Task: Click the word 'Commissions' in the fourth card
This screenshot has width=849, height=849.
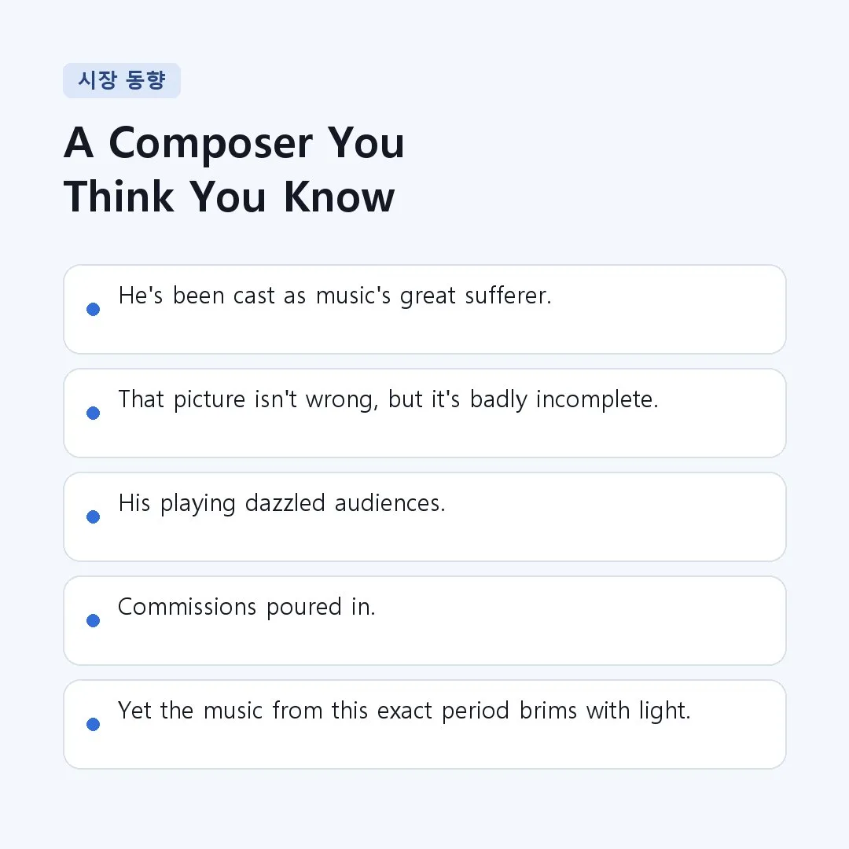Action: click(187, 607)
